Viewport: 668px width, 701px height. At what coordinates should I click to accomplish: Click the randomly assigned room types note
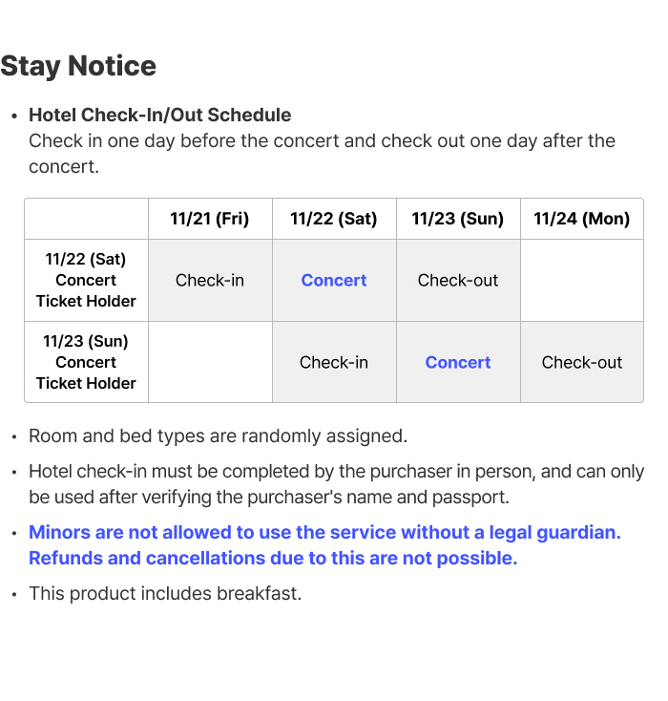coord(218,435)
